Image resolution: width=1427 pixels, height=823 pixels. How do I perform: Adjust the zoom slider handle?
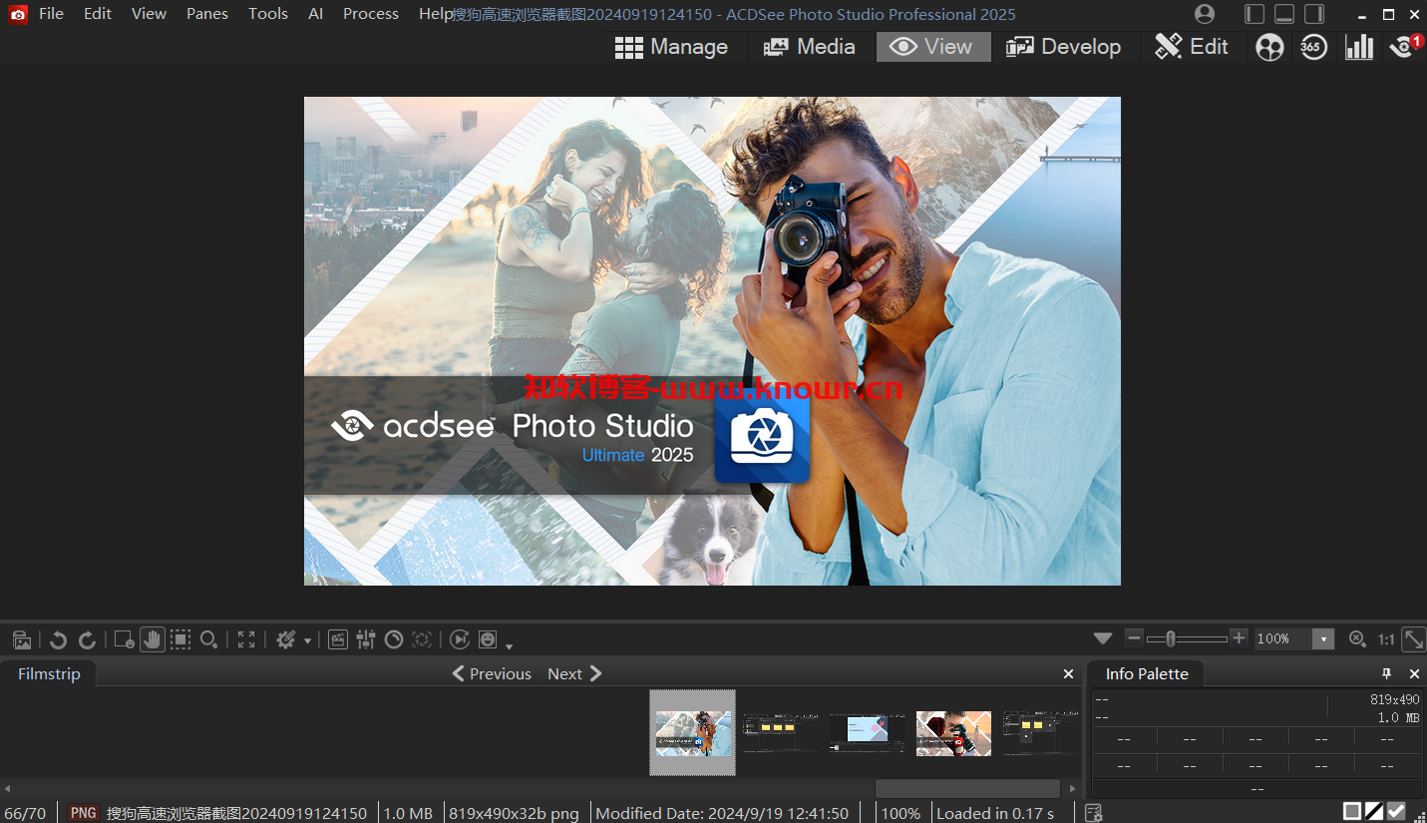click(1171, 638)
